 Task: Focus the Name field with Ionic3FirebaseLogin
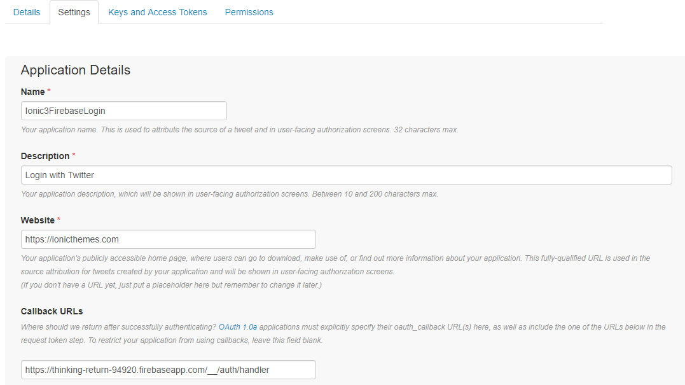[123, 111]
